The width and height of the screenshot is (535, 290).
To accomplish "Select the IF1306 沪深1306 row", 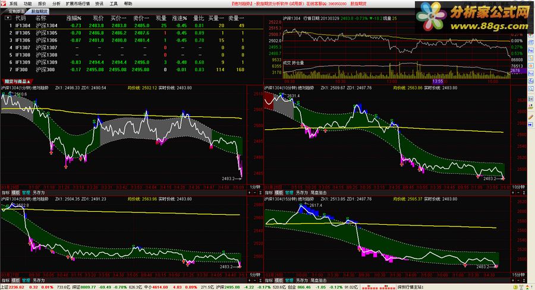I will 132,40.
